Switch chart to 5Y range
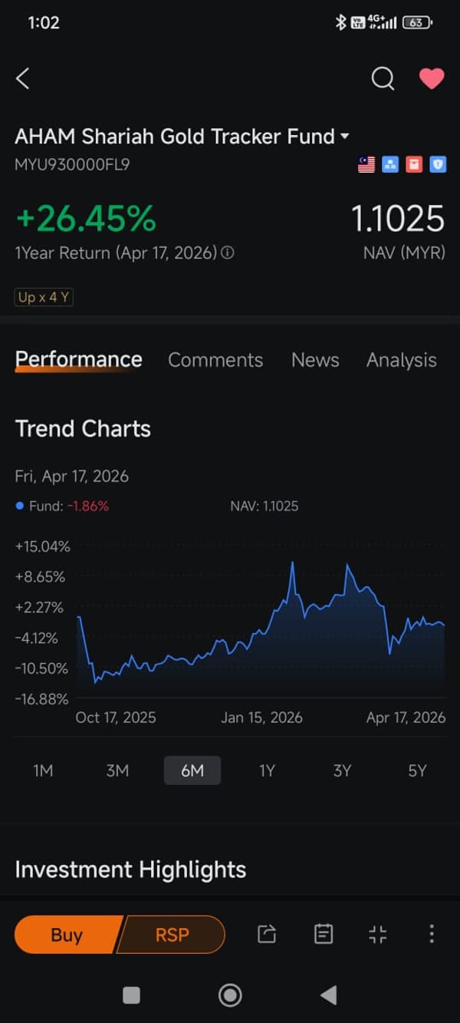 417,771
